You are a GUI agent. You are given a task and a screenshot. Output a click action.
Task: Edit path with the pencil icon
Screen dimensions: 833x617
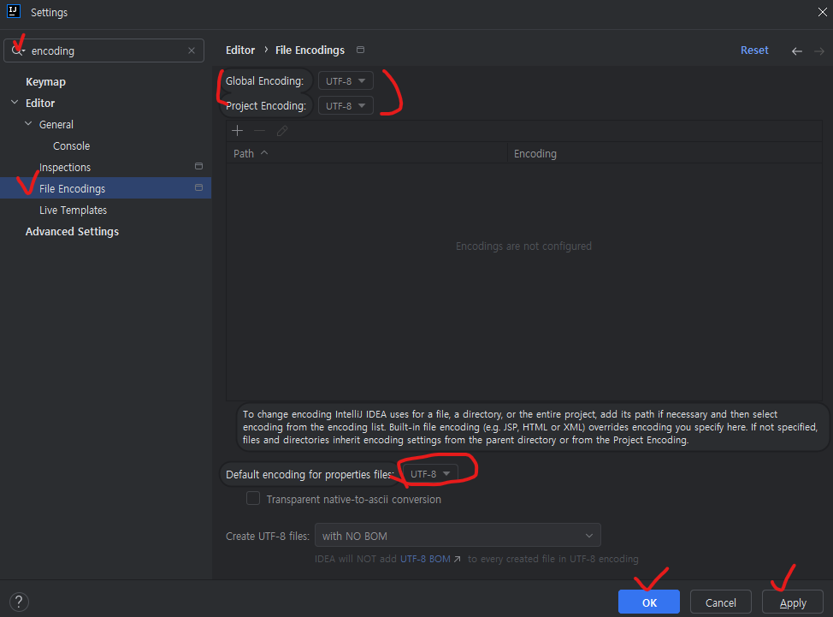(282, 131)
